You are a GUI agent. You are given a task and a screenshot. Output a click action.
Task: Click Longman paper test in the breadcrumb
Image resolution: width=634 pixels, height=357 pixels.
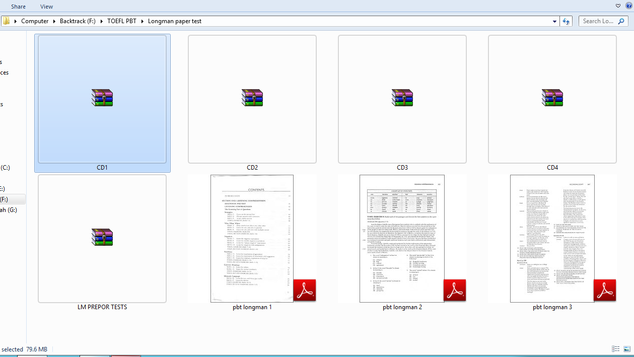click(175, 21)
